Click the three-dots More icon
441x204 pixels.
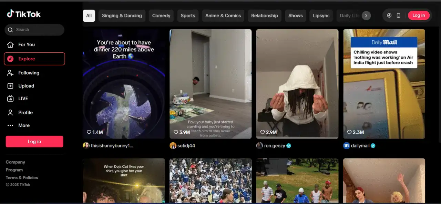[10, 125]
